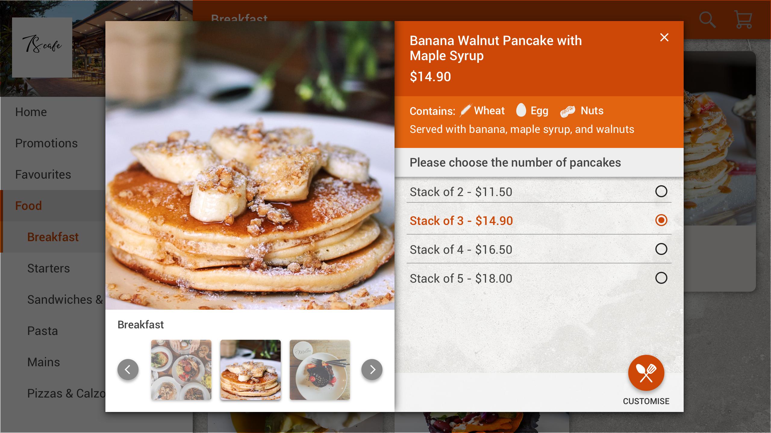Viewport: 771px width, 433px height.
Task: Click the Egg allergen icon
Action: [x=521, y=110]
